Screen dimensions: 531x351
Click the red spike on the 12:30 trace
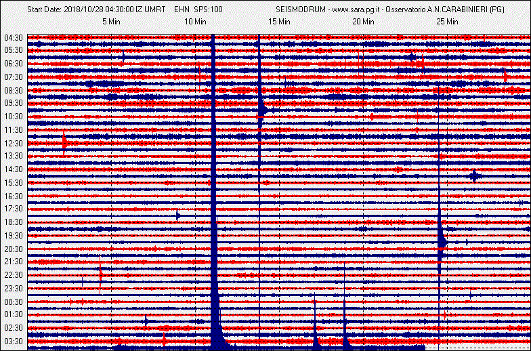pyautogui.click(x=64, y=142)
